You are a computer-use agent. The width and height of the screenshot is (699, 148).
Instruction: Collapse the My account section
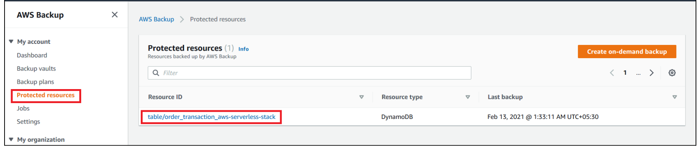(x=11, y=42)
